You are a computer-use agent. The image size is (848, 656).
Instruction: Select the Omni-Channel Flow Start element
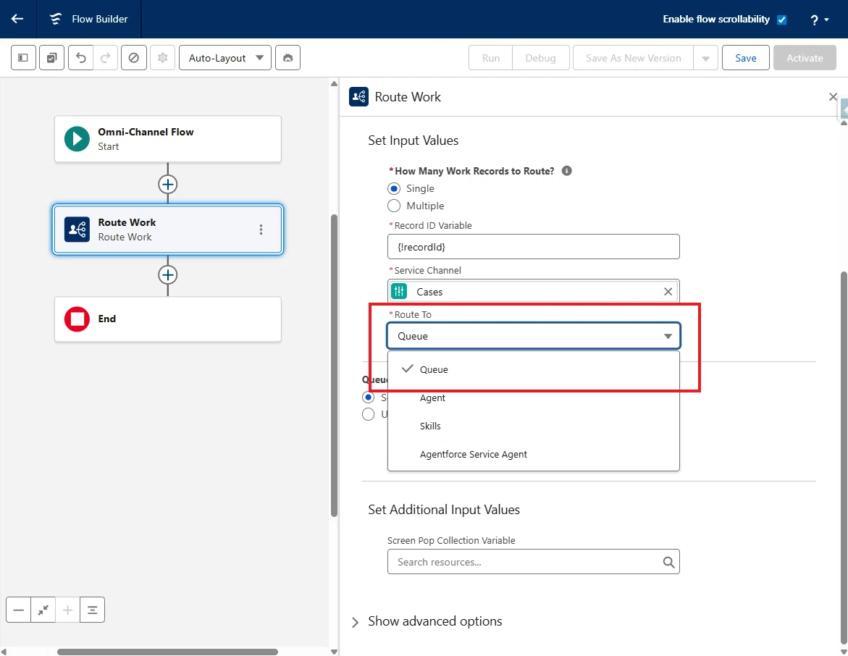(x=168, y=139)
